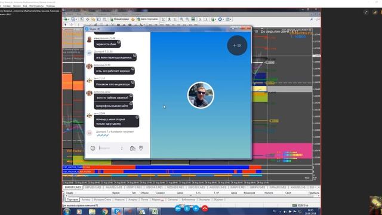Open File Explorer folder on the taskbar
The height and width of the screenshot is (215, 382).
92,211
